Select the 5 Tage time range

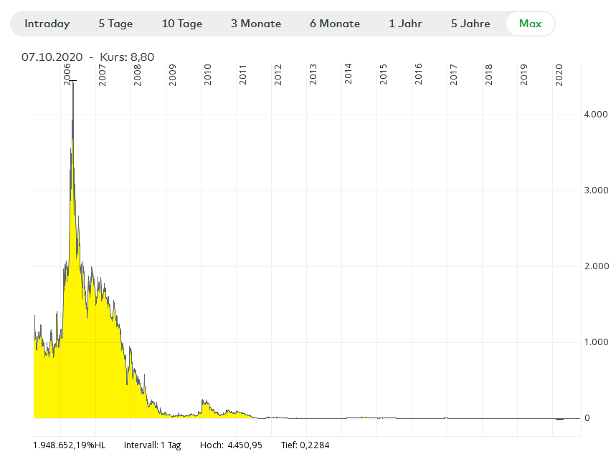coord(115,24)
